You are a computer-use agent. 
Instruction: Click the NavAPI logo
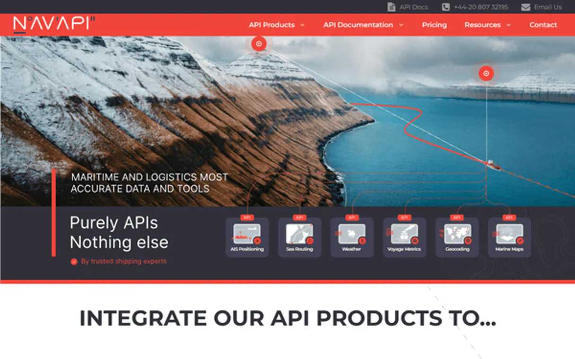click(54, 25)
